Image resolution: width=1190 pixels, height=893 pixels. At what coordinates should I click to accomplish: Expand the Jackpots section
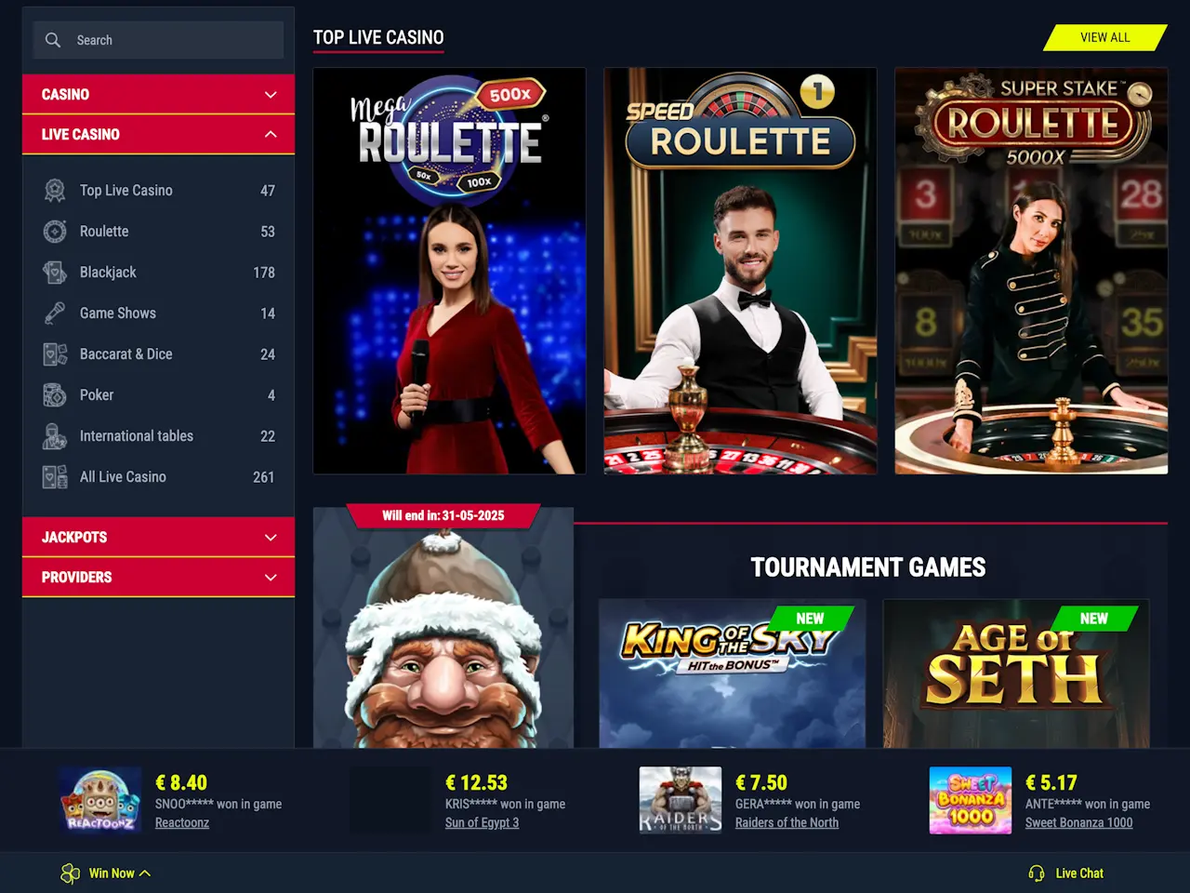tap(158, 538)
